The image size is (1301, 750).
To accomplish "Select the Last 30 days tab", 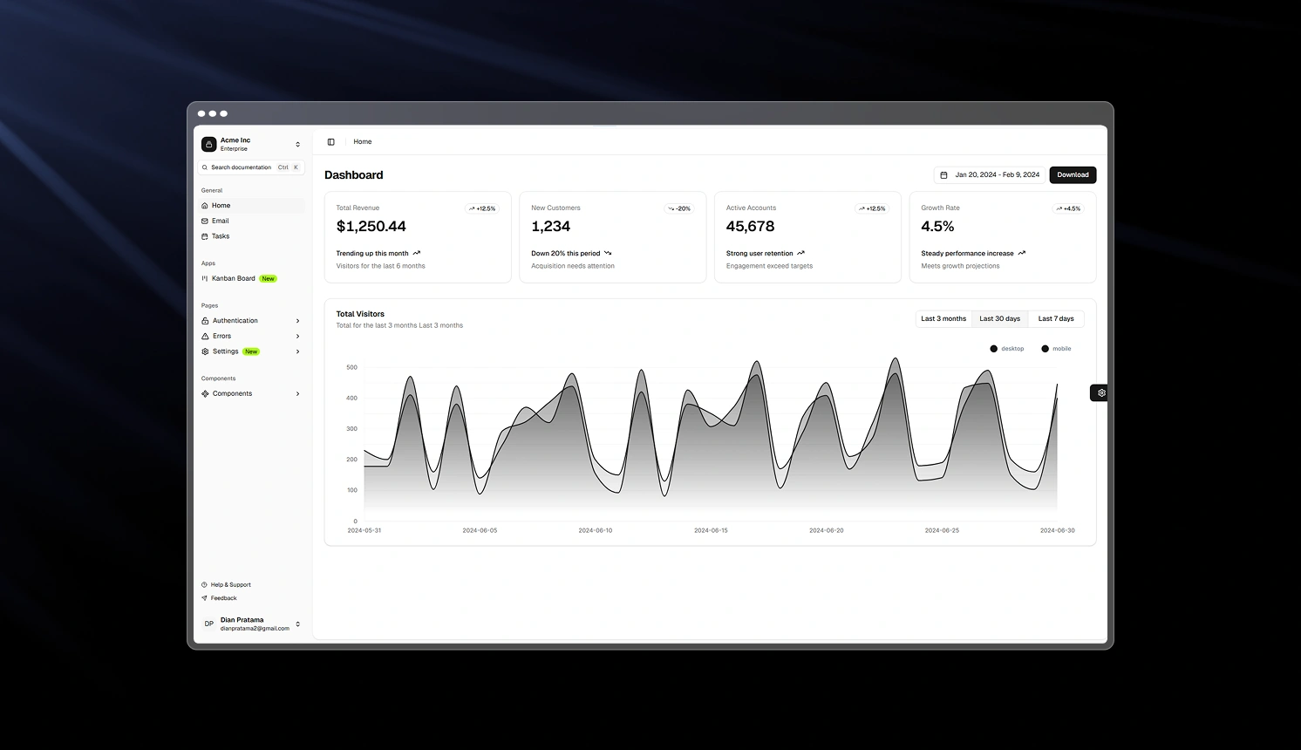I will point(999,319).
